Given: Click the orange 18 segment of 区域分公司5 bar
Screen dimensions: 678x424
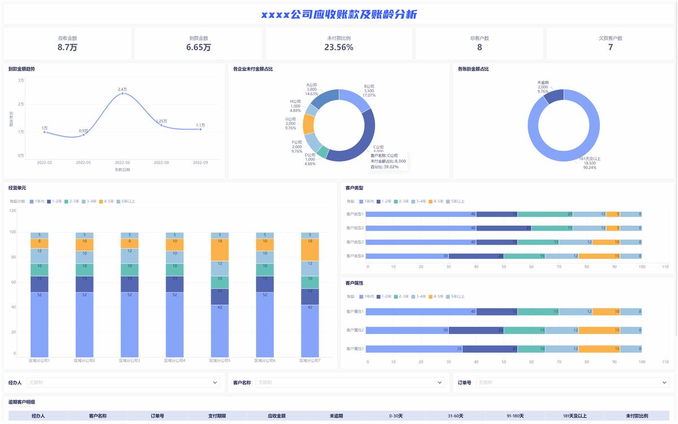Looking at the screenshot, I should (x=220, y=249).
